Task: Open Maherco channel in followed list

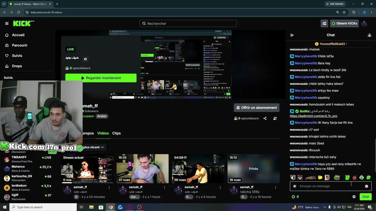Action: click(x=28, y=169)
